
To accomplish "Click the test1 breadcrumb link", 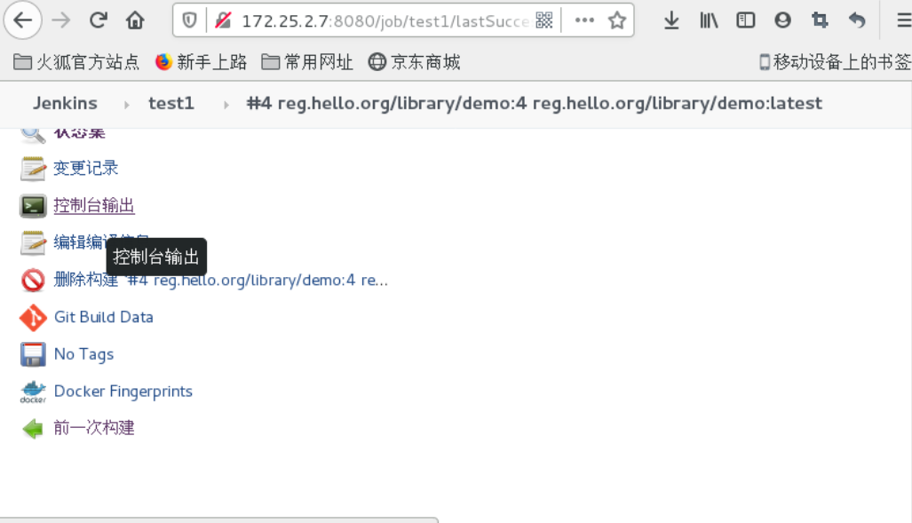I will 171,104.
